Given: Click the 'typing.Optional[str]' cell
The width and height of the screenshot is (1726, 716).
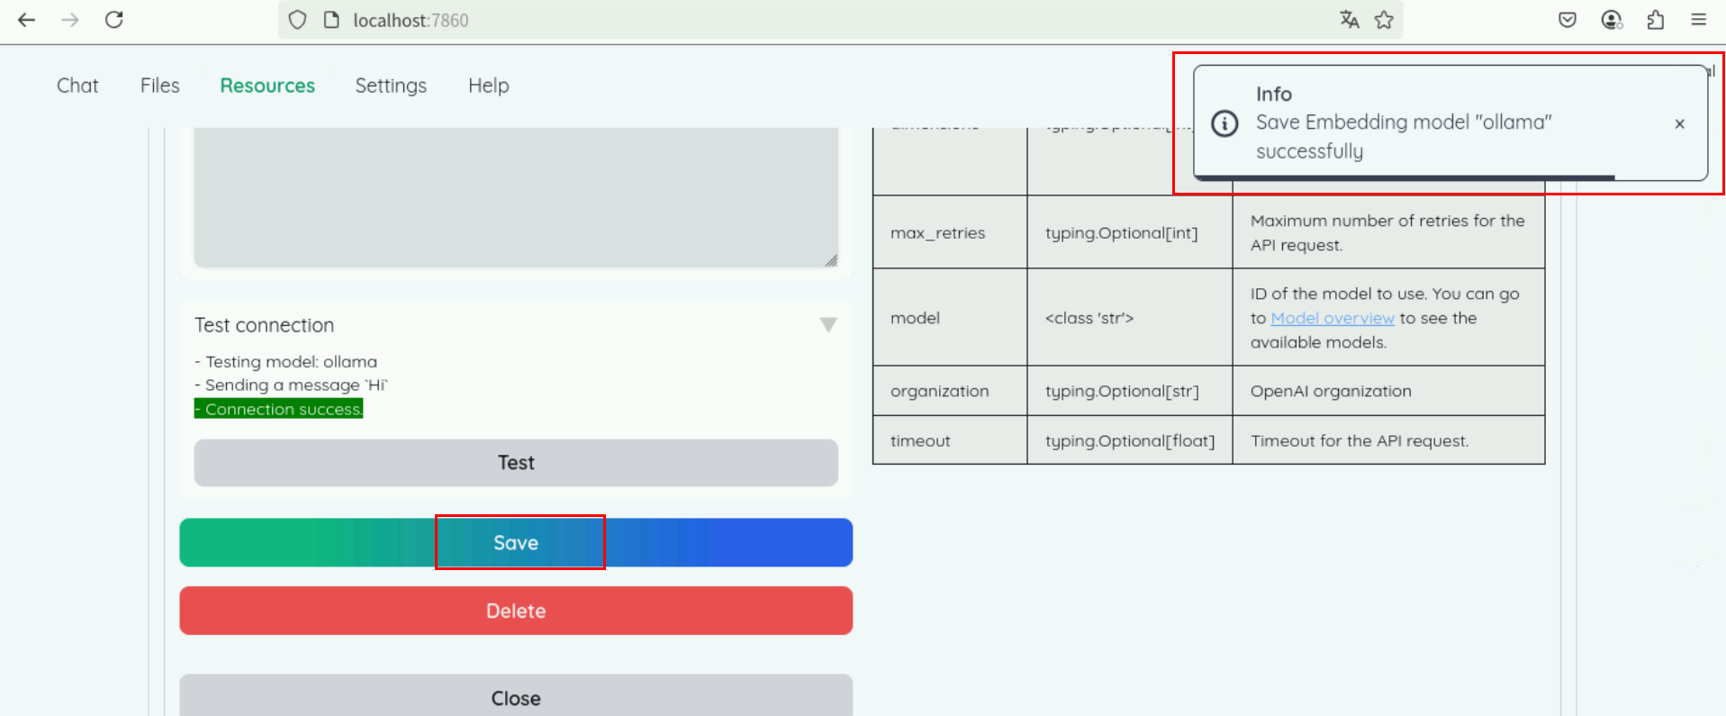Looking at the screenshot, I should (x=1130, y=391).
